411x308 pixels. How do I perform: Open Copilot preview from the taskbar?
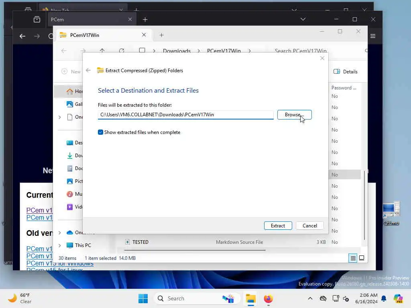click(398, 298)
